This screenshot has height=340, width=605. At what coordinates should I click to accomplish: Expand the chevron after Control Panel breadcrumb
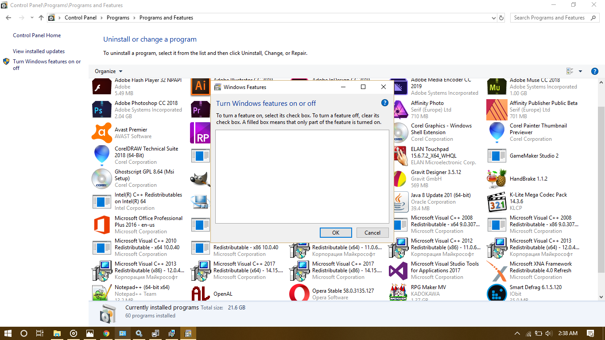101,18
